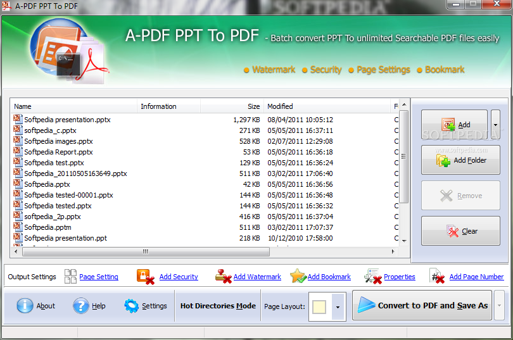513x340 pixels.
Task: Open the Add Watermark link
Action: 257,277
